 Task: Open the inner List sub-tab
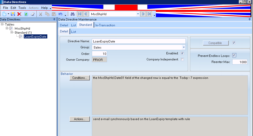coord(74,32)
